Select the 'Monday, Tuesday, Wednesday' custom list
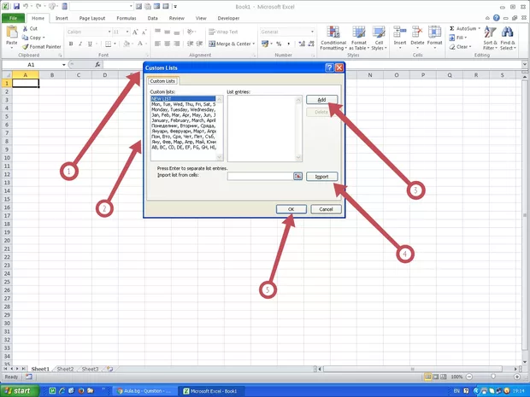 click(x=182, y=110)
